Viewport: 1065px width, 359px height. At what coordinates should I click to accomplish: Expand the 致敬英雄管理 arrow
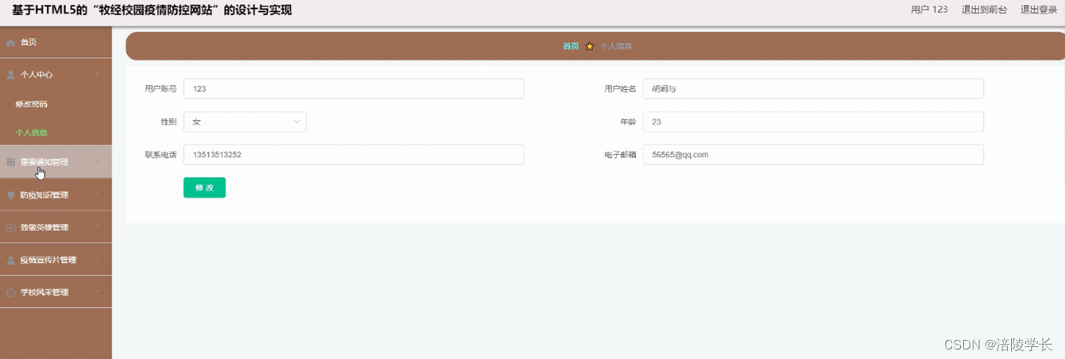[97, 227]
